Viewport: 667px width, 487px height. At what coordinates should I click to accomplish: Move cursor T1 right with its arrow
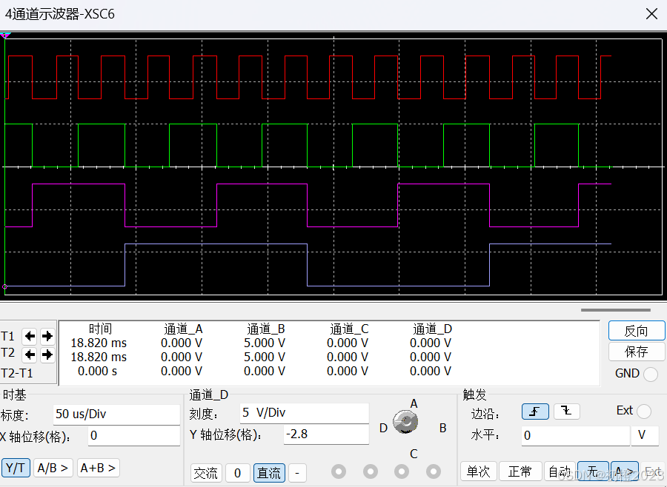point(47,337)
